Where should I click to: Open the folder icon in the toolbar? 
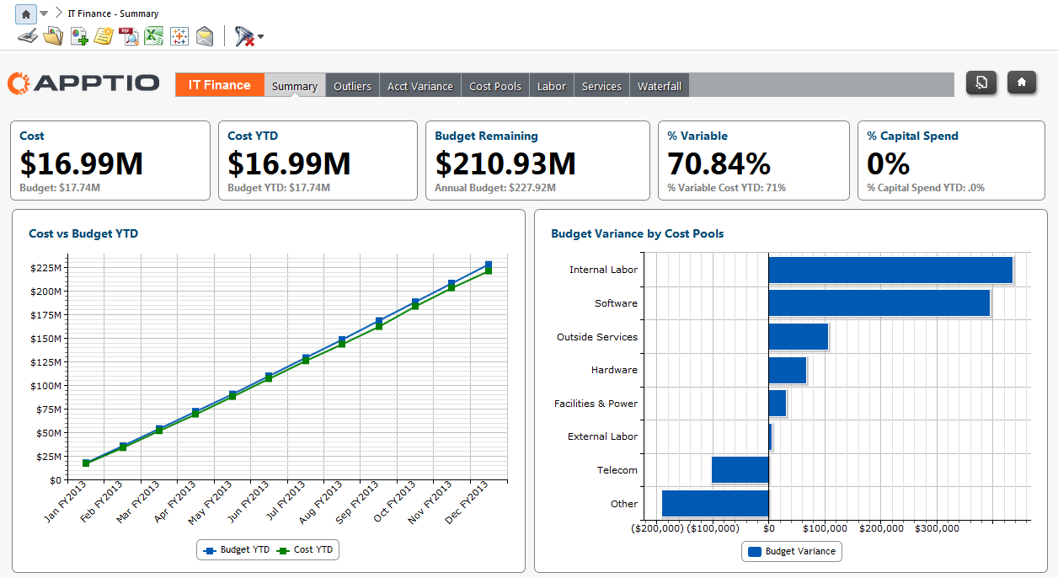52,36
